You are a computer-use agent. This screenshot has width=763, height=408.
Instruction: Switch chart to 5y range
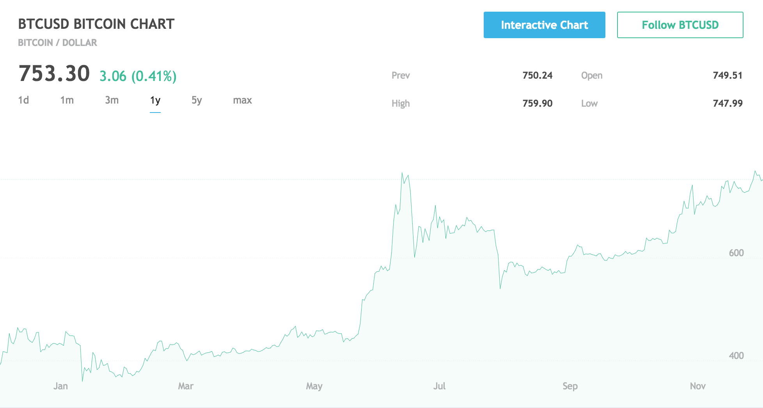[x=197, y=100]
